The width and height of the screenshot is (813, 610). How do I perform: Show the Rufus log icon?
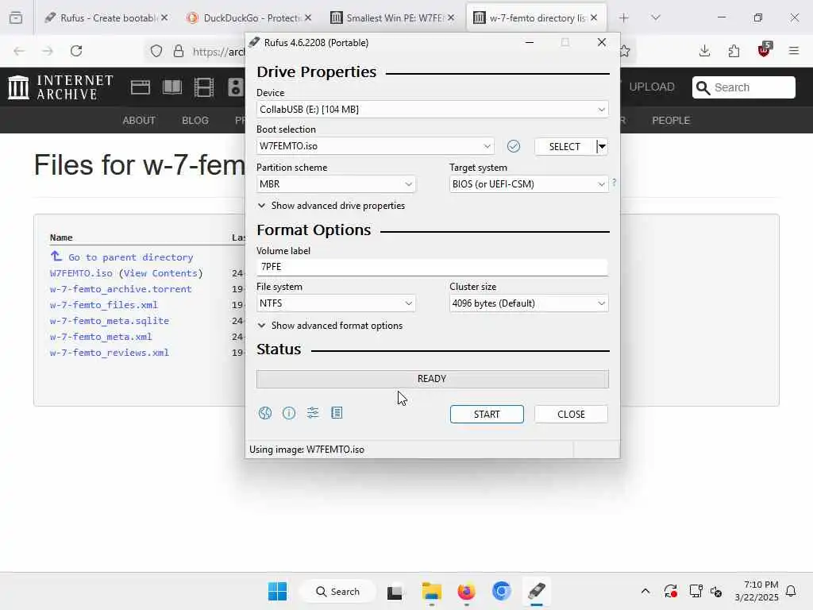click(337, 413)
